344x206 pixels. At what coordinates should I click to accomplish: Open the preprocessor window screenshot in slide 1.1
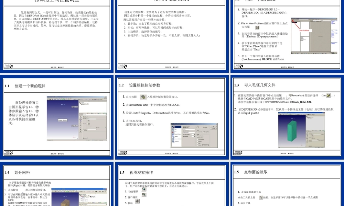click(77, 118)
